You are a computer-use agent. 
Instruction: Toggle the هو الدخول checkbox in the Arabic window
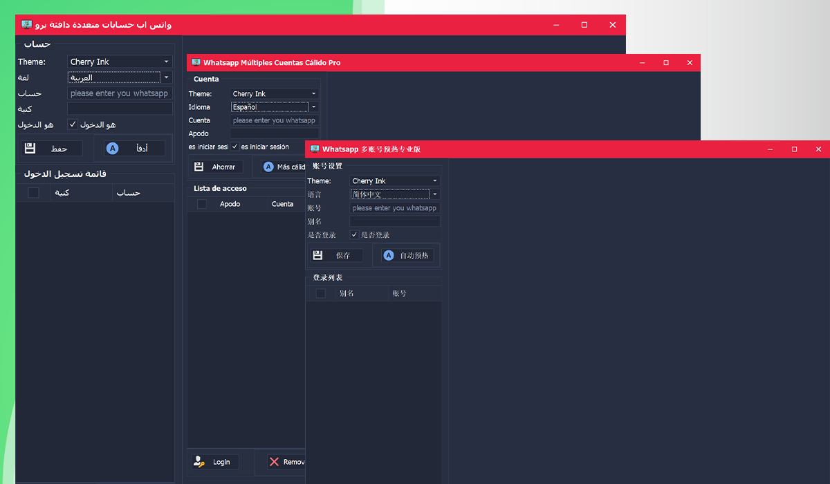(x=73, y=124)
